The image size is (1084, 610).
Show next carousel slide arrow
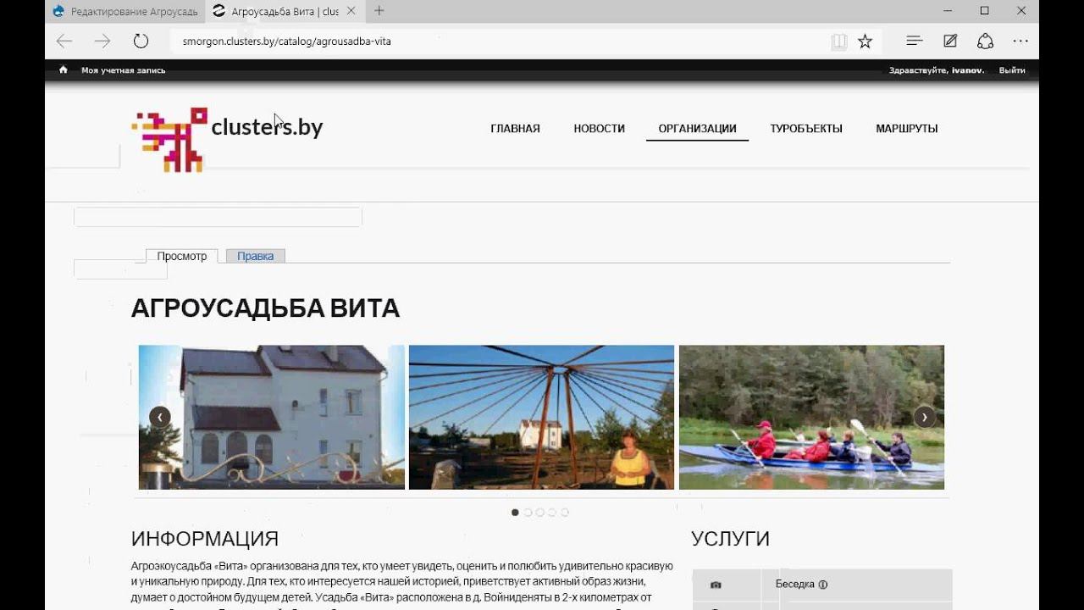[924, 417]
